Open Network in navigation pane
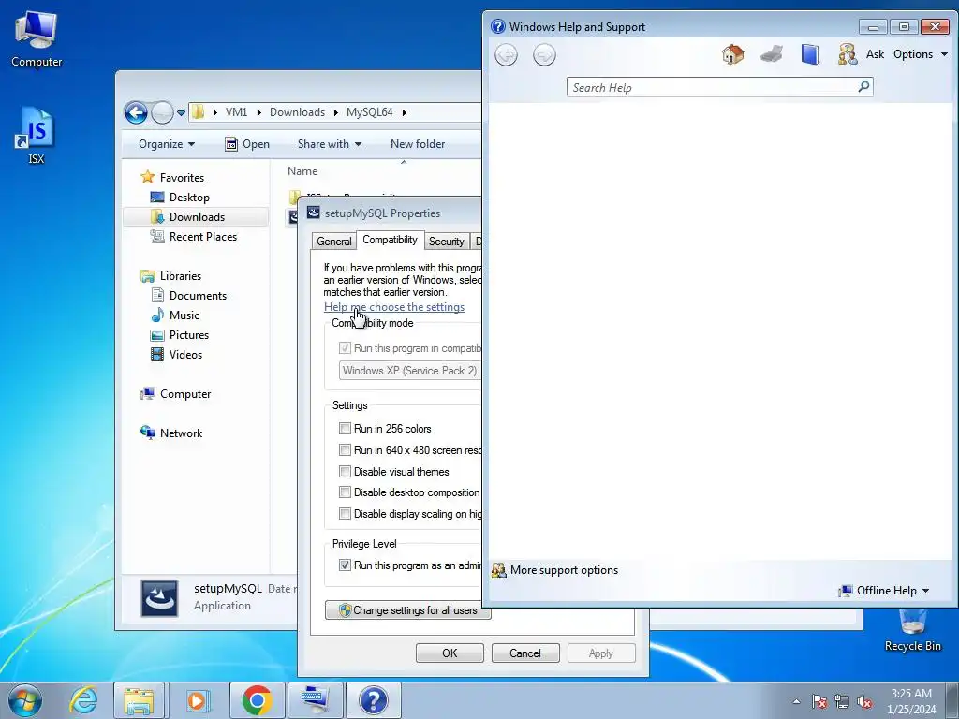 coord(181,433)
